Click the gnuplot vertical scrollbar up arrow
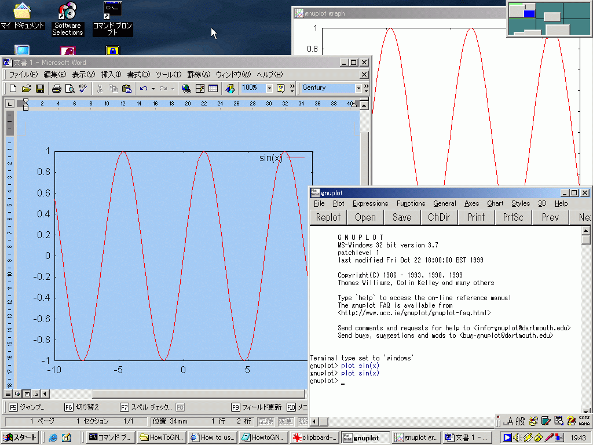Image resolution: width=593 pixels, height=445 pixels. (586, 230)
